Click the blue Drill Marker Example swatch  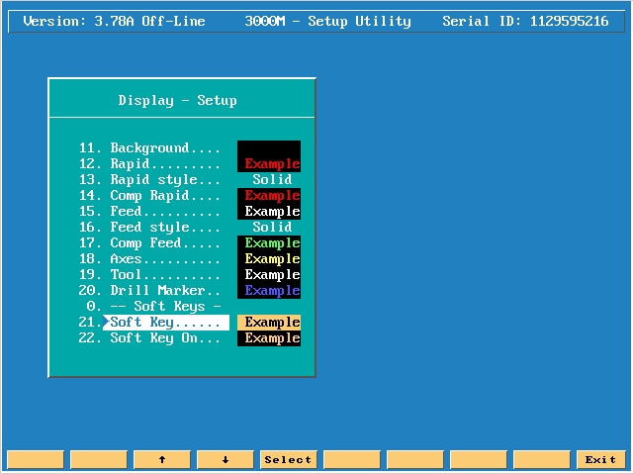[x=269, y=291]
